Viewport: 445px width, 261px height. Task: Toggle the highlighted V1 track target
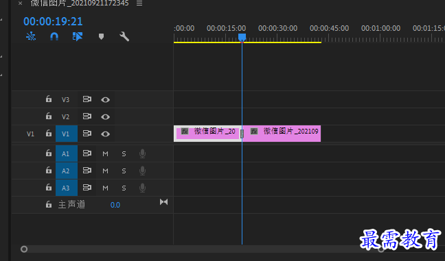(x=67, y=134)
